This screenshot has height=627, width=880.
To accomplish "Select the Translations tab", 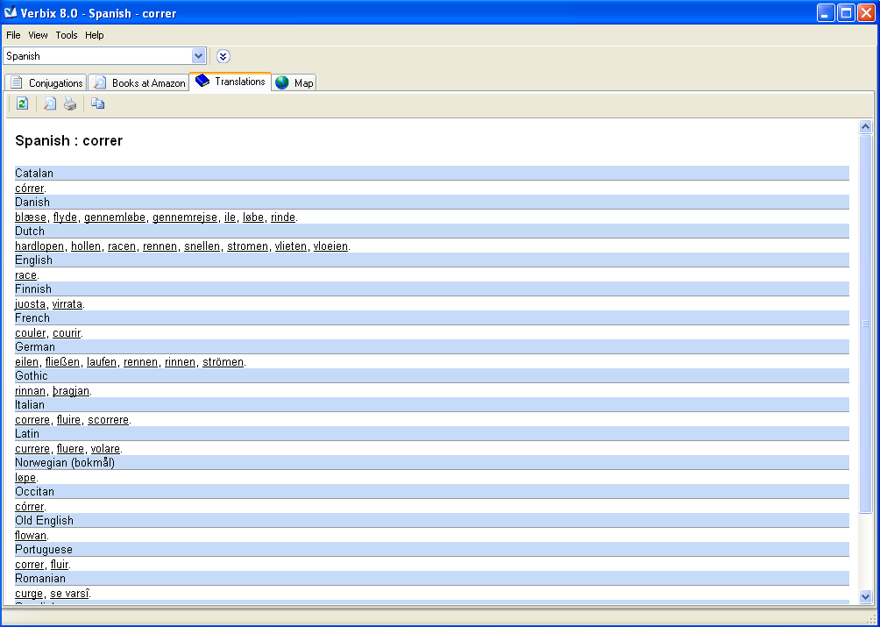I will [x=231, y=82].
